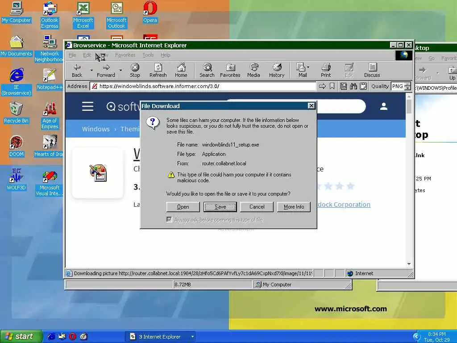Open the Media toolbar button
457x343 pixels.
253,70
